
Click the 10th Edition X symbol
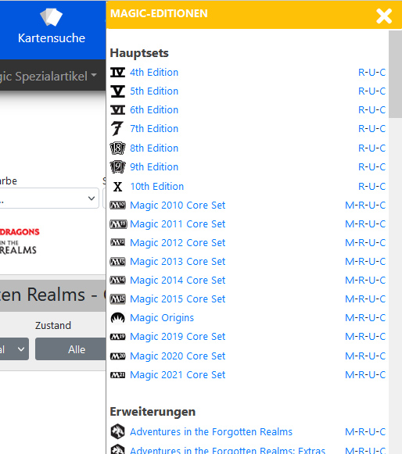tap(117, 187)
